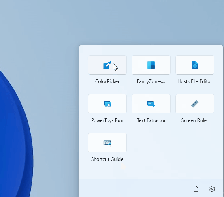Launch ColorPicker using the eyedropper icon
The width and height of the screenshot is (224, 197).
tap(107, 65)
